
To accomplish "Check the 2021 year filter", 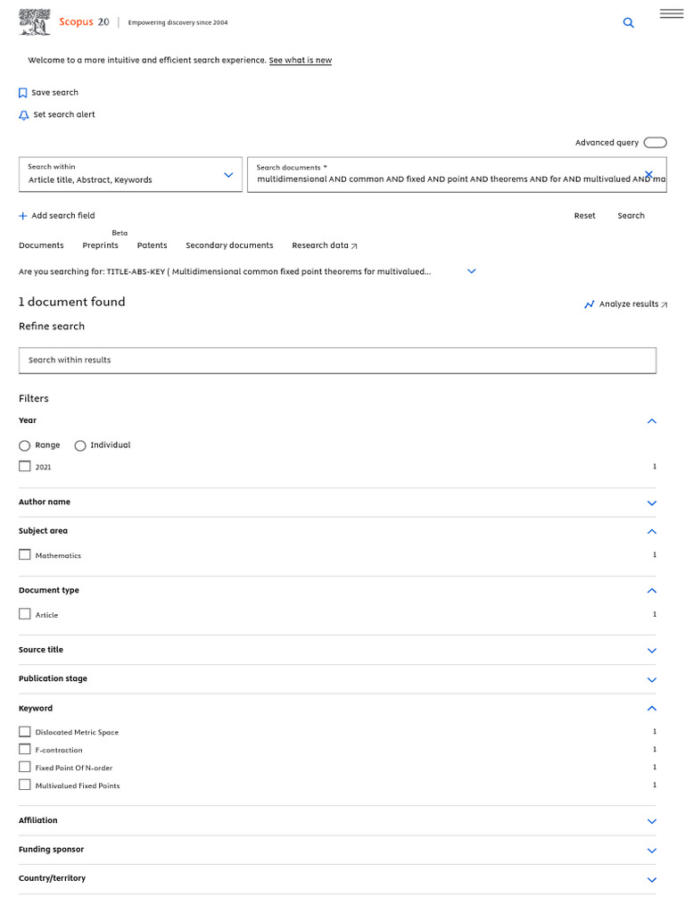I will tap(24, 466).
